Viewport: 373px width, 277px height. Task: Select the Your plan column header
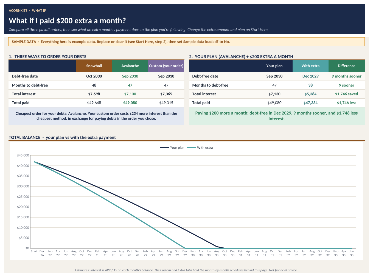[x=274, y=66]
